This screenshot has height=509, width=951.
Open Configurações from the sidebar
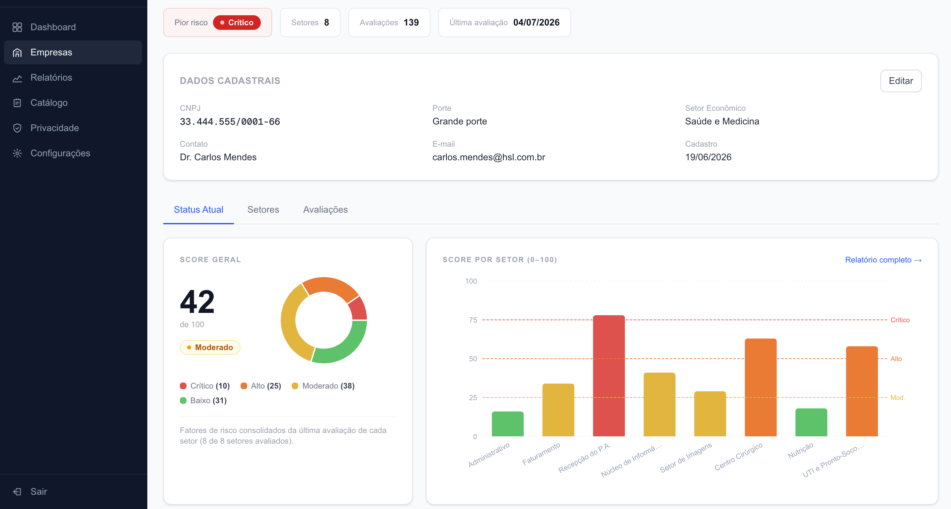point(73,153)
